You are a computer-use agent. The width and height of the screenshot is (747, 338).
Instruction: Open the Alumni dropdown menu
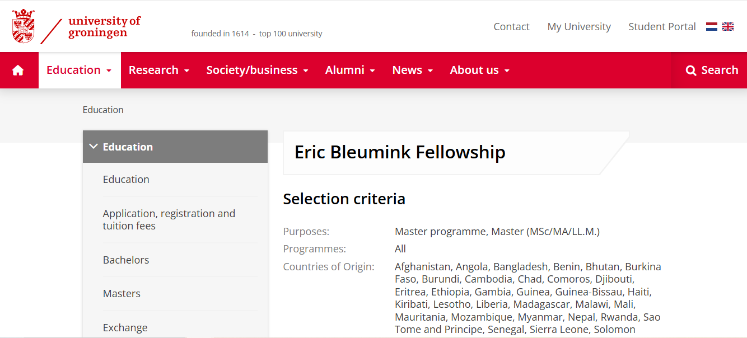(350, 70)
